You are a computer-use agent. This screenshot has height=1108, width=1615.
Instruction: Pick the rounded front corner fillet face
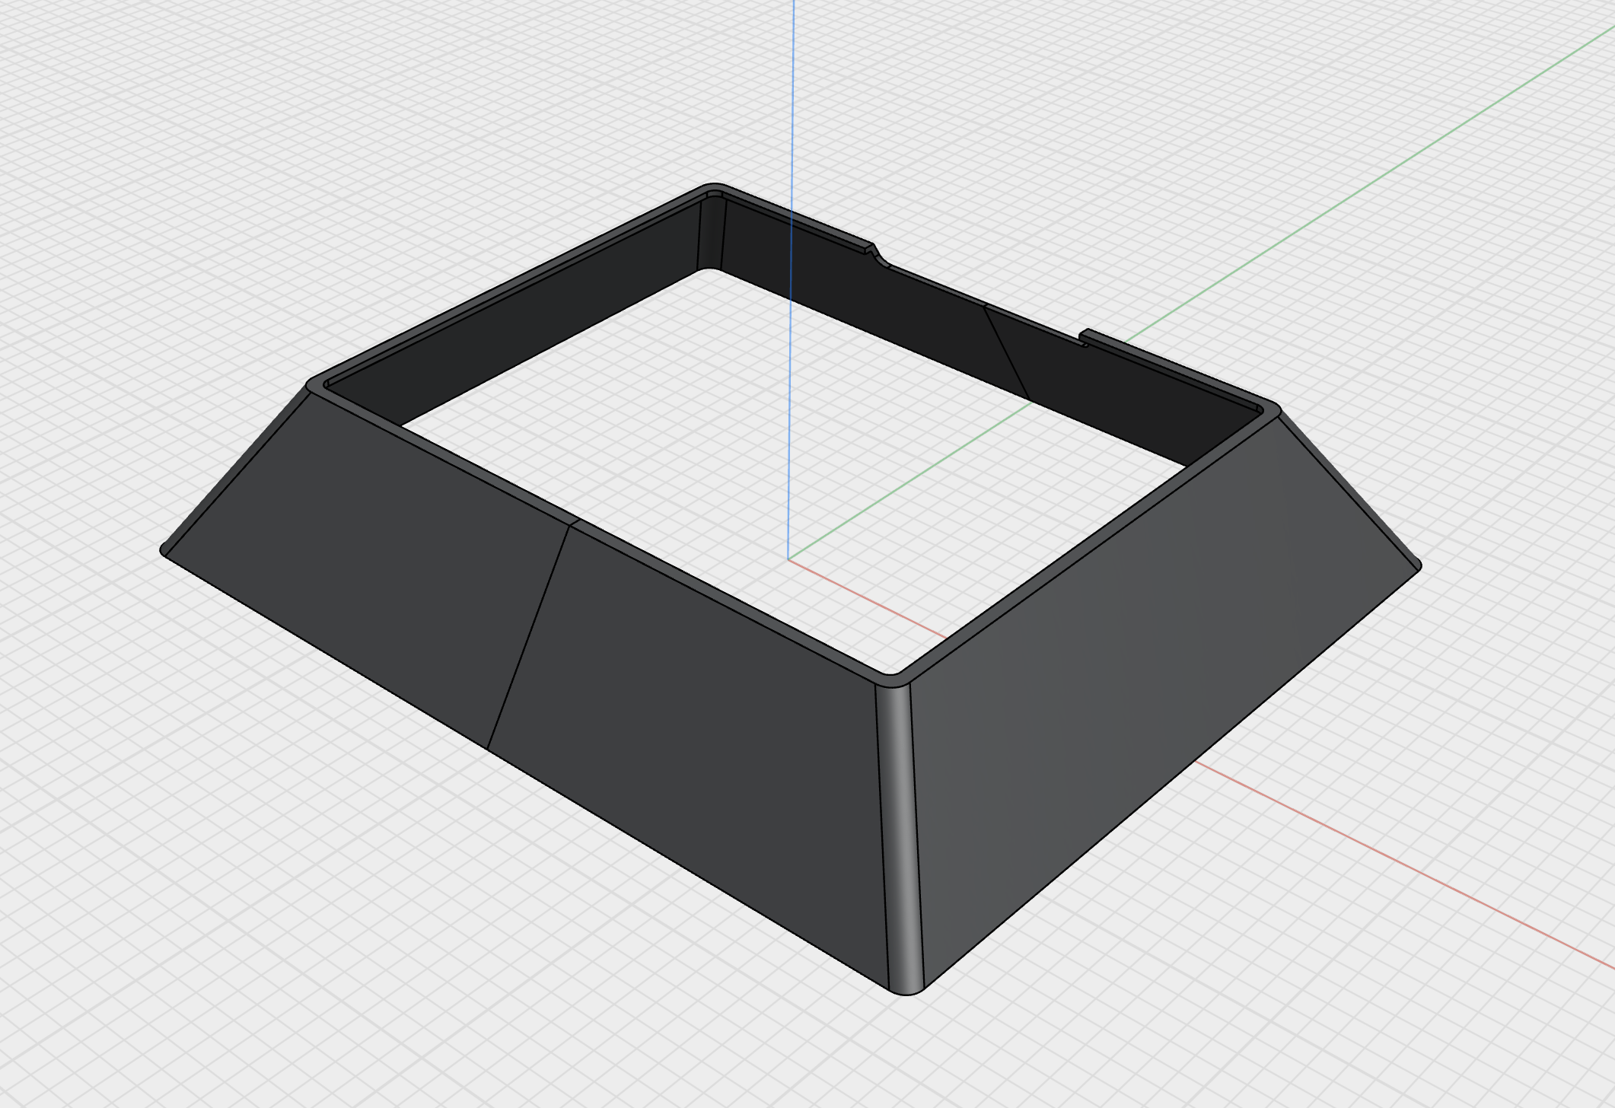900,837
